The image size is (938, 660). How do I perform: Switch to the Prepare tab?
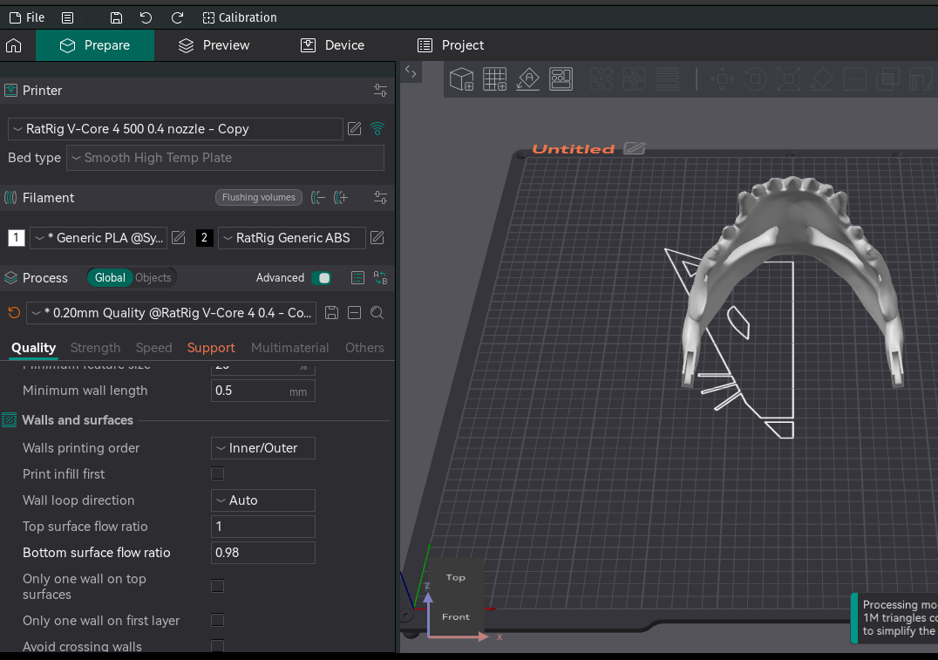[x=95, y=45]
